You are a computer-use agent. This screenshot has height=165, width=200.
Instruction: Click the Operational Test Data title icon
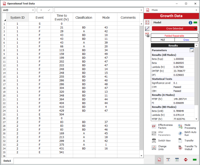click(x=4, y=4)
